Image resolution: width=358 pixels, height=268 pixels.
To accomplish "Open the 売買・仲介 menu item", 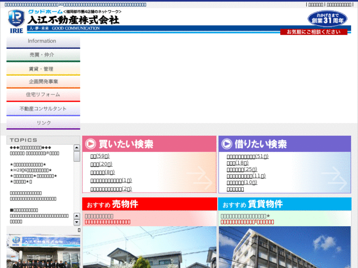I will 43,55.
